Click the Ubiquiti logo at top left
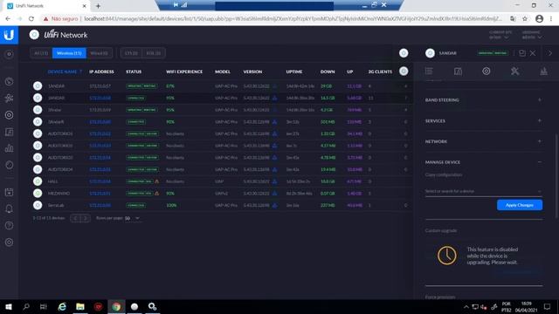This screenshot has width=559, height=314. pos(10,35)
